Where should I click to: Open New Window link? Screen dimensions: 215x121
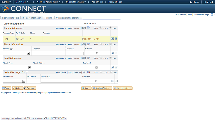click(x=180, y=15)
